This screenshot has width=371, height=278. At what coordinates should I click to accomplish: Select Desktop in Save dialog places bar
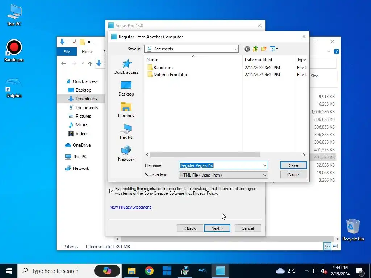[x=126, y=89]
